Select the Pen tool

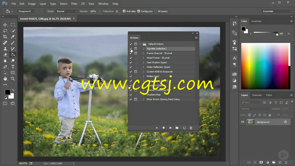click(x=5, y=67)
